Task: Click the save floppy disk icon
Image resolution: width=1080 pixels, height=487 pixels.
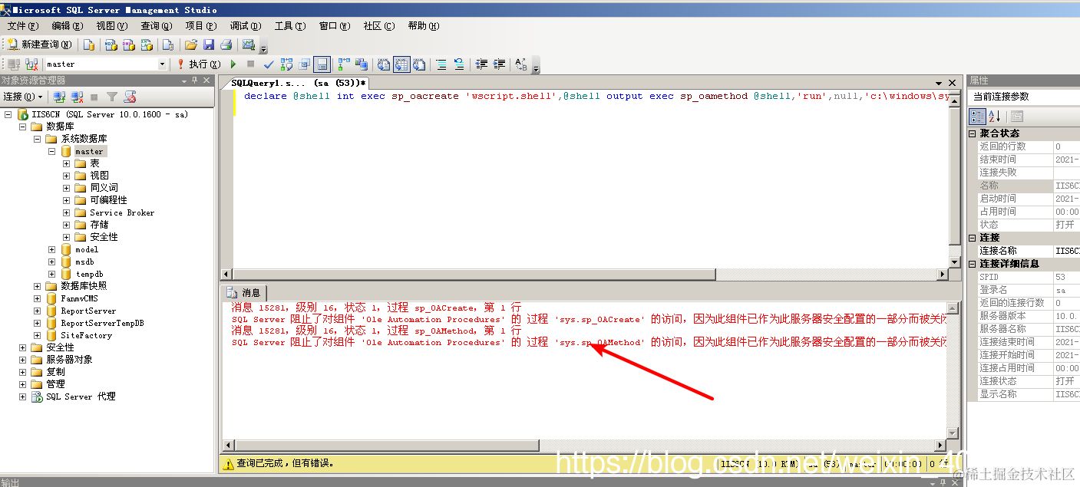Action: coord(209,44)
